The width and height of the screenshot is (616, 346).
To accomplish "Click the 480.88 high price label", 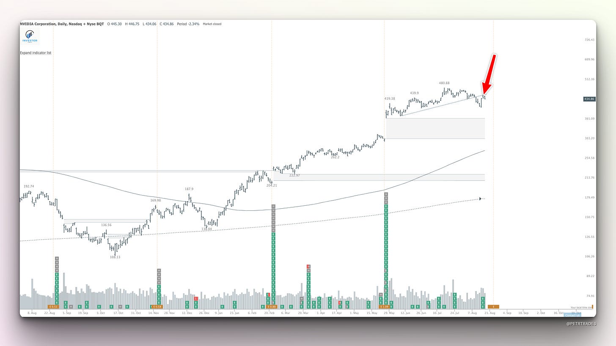I will pyautogui.click(x=444, y=83).
